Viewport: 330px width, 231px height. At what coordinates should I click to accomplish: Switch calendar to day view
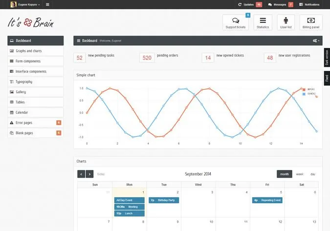click(313, 174)
